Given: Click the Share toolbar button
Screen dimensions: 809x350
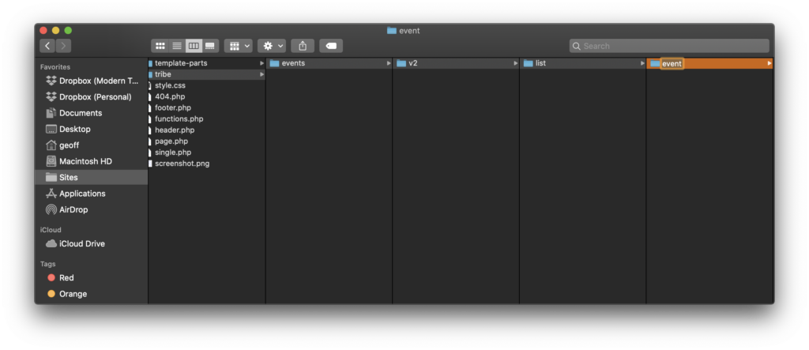Looking at the screenshot, I should (x=303, y=46).
